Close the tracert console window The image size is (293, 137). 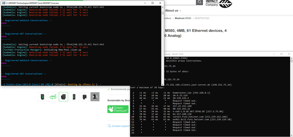tap(288, 54)
